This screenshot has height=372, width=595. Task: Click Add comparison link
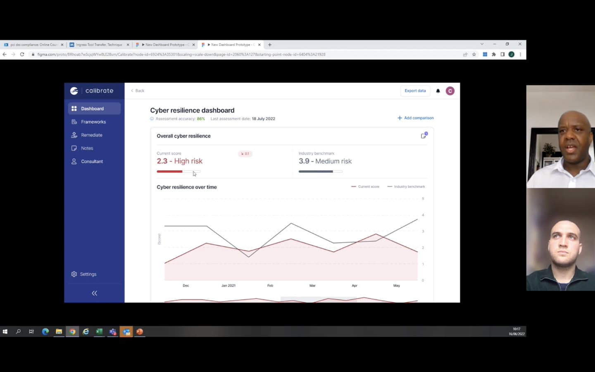(416, 118)
